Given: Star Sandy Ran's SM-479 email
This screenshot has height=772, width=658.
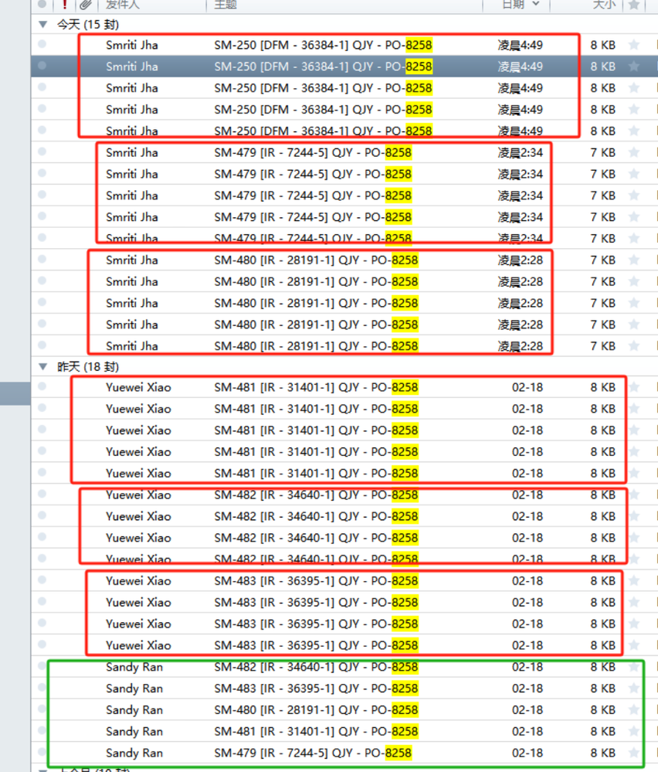Looking at the screenshot, I should [x=634, y=753].
